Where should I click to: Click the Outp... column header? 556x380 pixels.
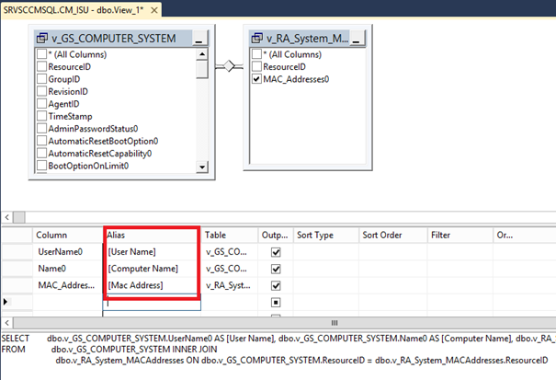(x=276, y=236)
